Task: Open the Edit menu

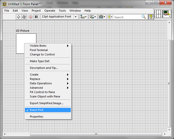Action: (x=15, y=11)
